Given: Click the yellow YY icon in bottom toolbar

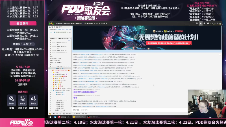Looking at the screenshot, I should coord(50,114).
